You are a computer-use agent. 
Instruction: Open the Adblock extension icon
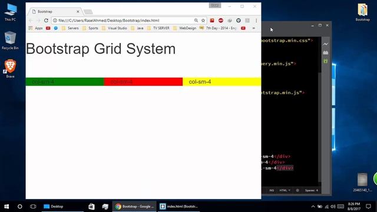click(x=221, y=21)
